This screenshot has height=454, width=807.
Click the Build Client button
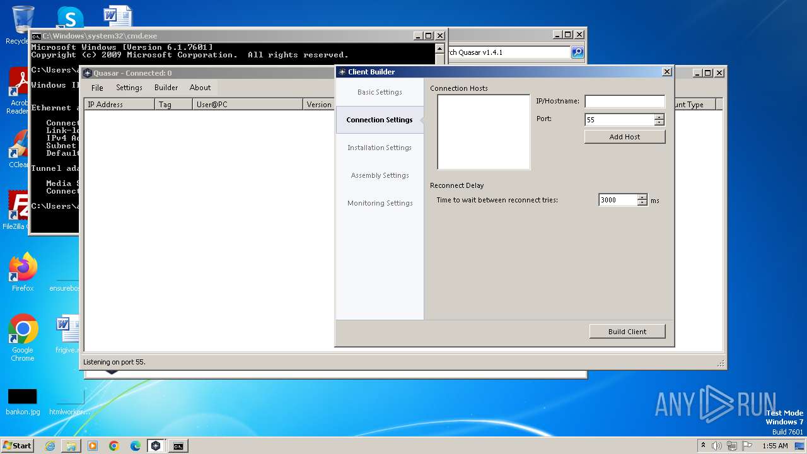point(627,332)
